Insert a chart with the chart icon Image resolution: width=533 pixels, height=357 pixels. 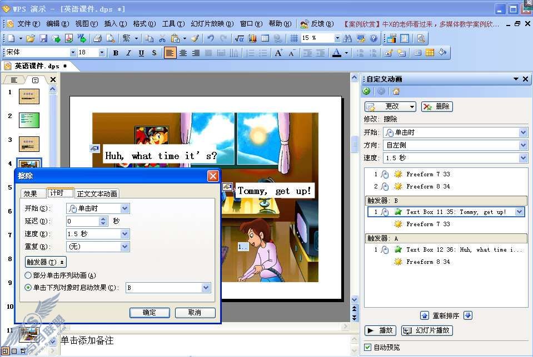pos(252,38)
